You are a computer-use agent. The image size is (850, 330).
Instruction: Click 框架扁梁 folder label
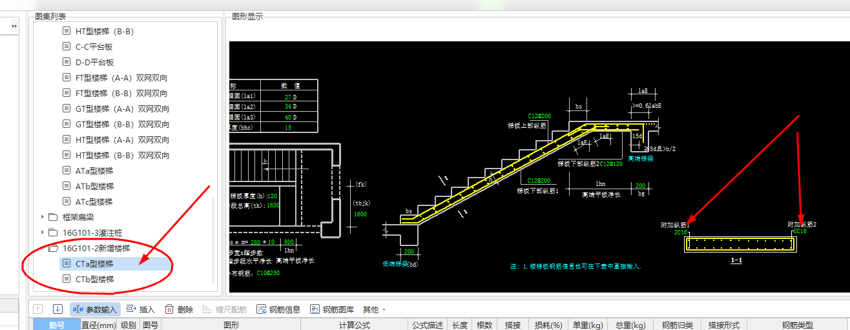click(78, 217)
